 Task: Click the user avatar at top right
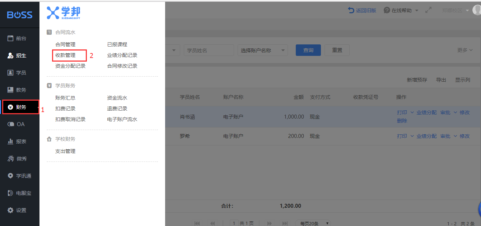pos(477,10)
